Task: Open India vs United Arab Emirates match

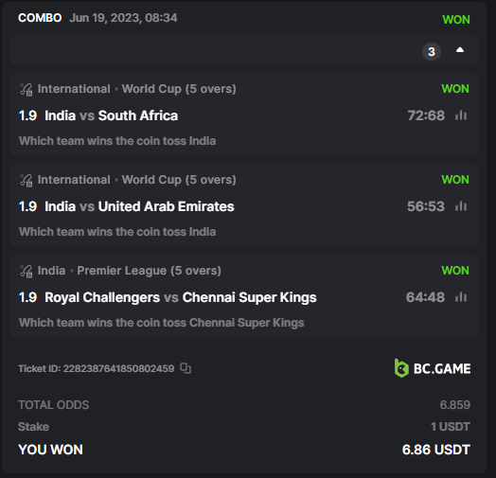Action: click(139, 206)
